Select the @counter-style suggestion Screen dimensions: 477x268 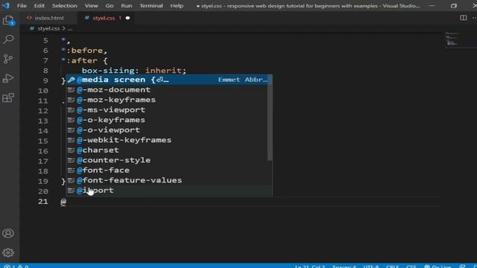click(167, 160)
